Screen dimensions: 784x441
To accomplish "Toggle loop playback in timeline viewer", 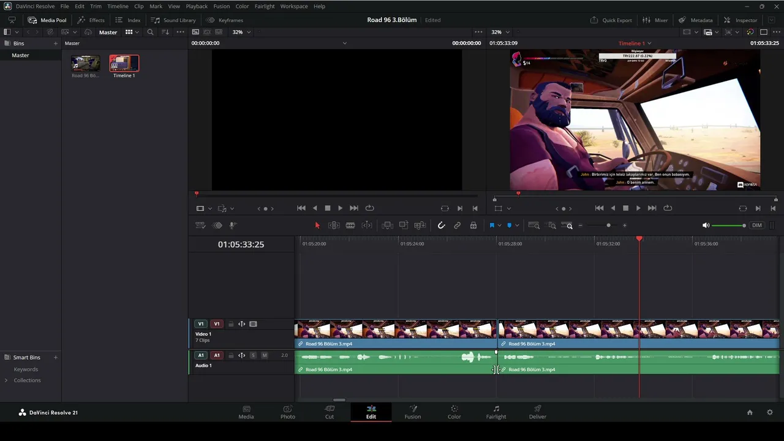I will click(668, 208).
